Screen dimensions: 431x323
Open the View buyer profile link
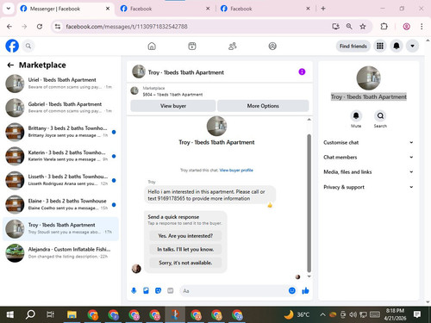pos(236,171)
